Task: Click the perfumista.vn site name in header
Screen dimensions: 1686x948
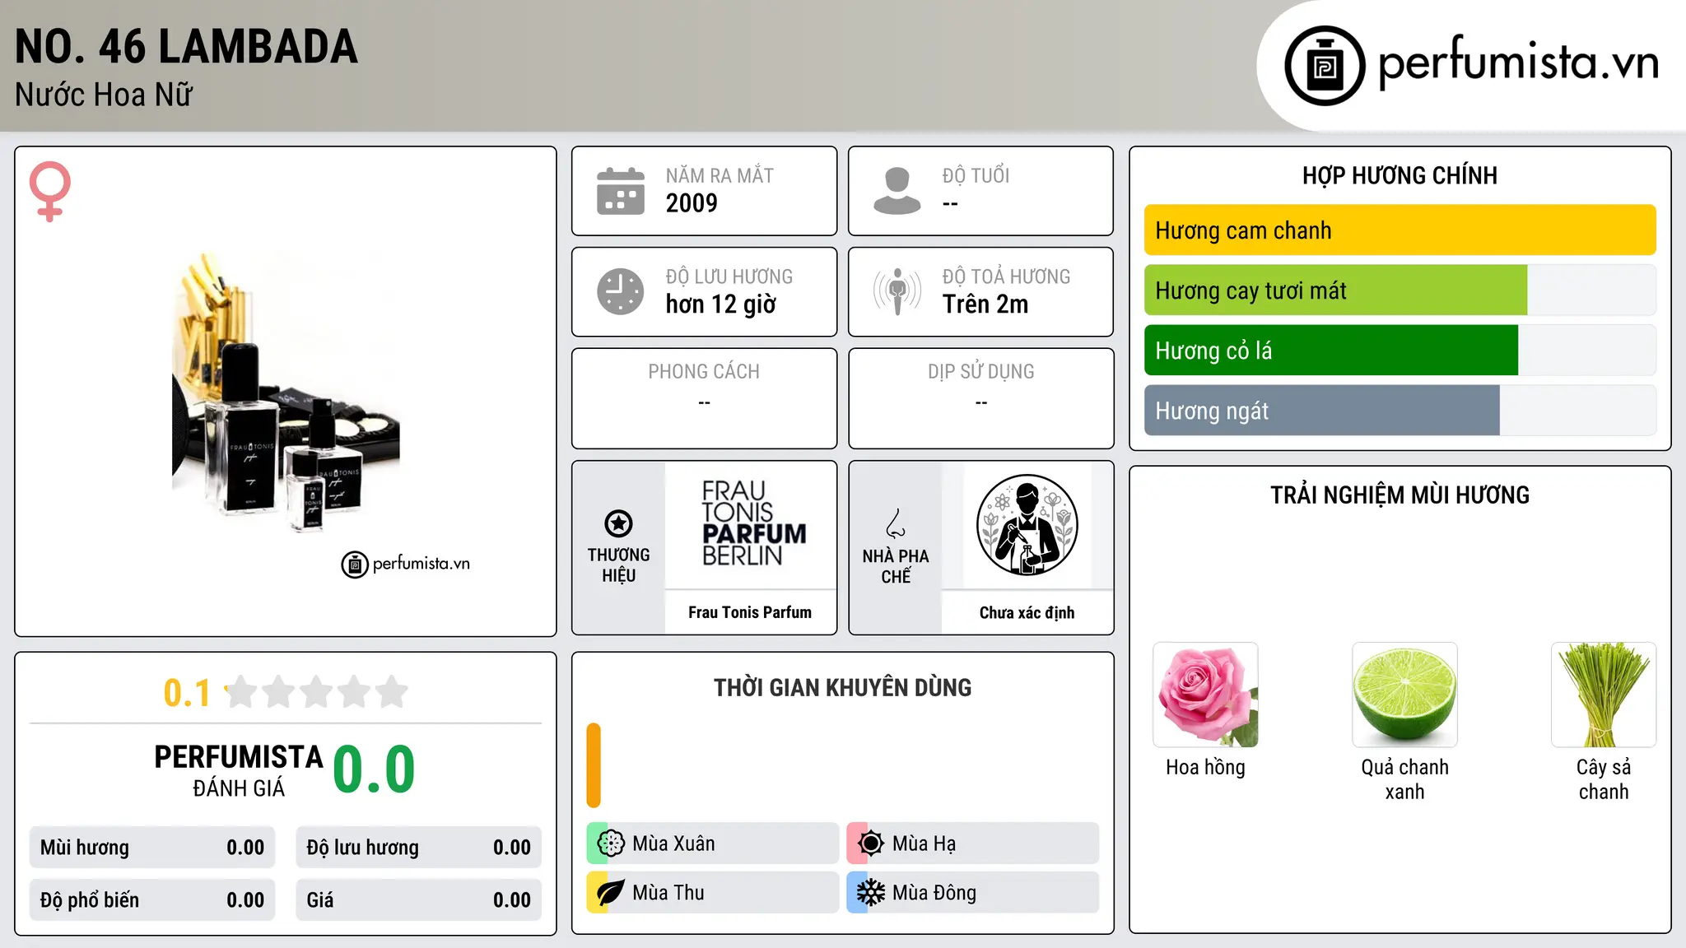Action: [1519, 64]
